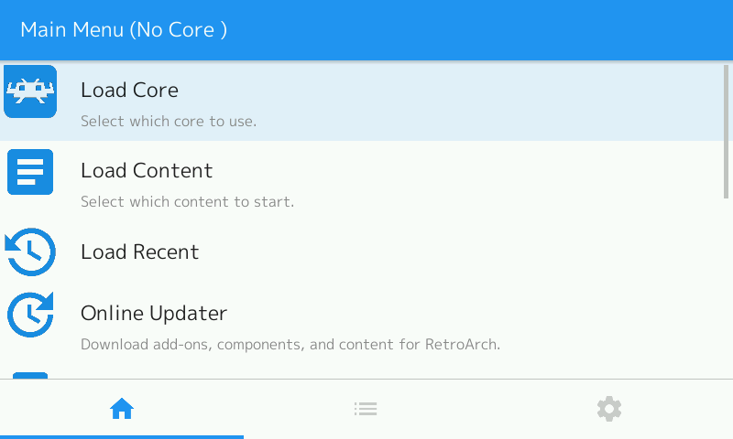Click the 'Main Menu (No Core)' title
This screenshot has width=733, height=439.
[124, 30]
